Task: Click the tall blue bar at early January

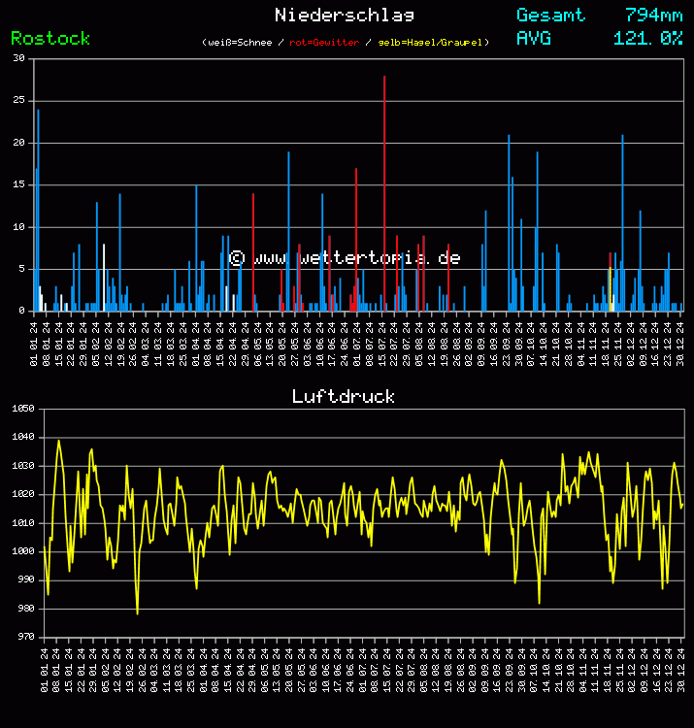Action: [38, 209]
